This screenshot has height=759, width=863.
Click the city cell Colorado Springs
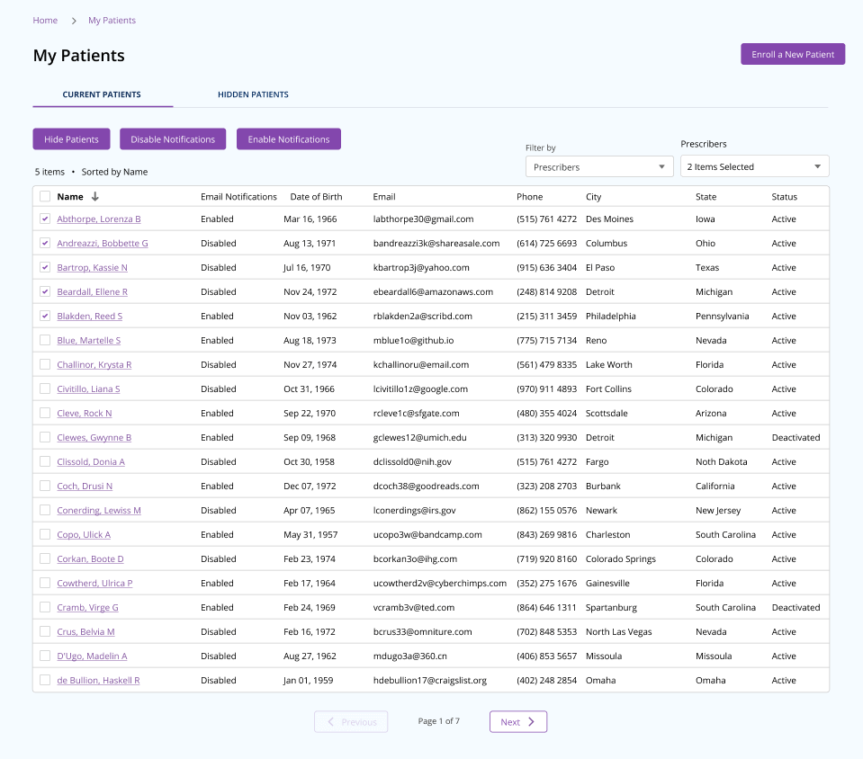pos(621,558)
